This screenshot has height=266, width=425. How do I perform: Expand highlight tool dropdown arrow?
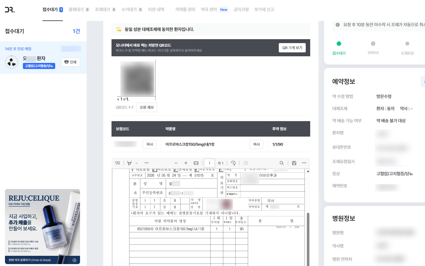coord(137,163)
